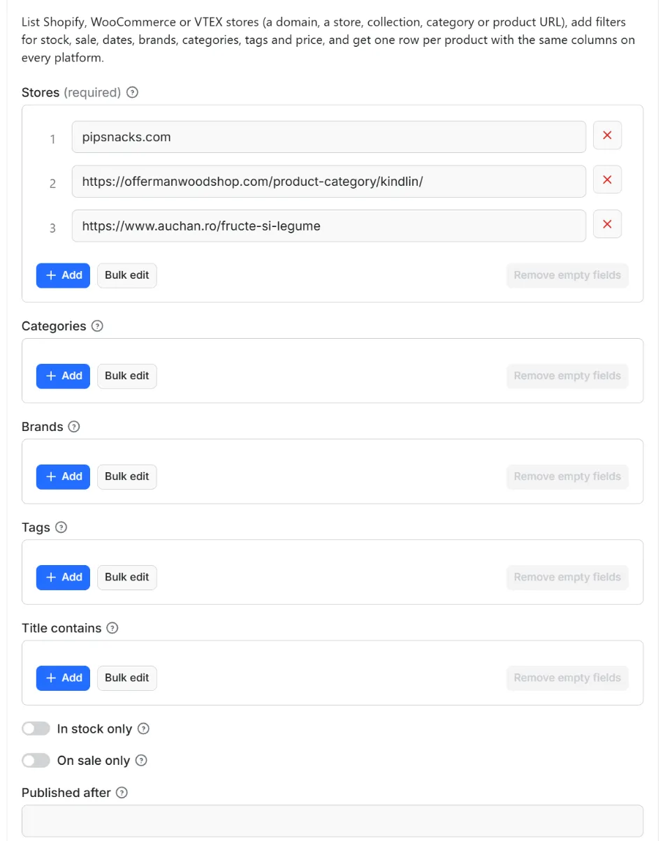Open Bulk edit for Title contains

127,678
